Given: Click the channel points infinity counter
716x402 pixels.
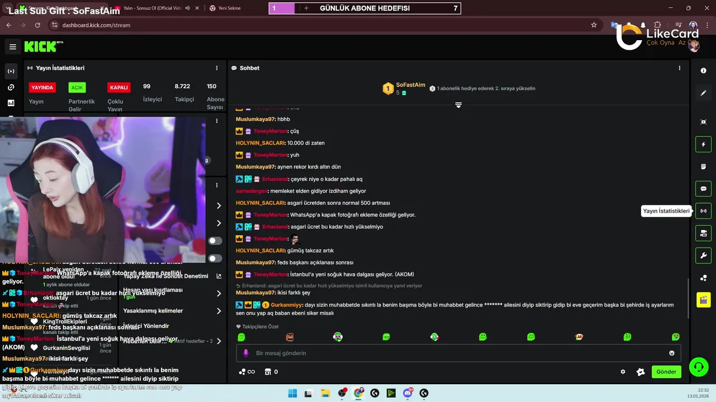Looking at the screenshot, I should pos(247,372).
